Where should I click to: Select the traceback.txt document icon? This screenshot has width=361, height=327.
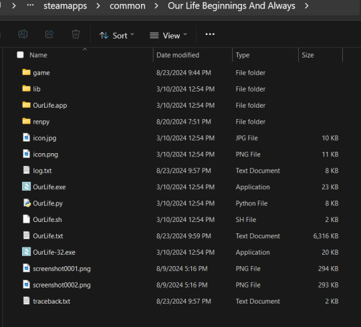[x=27, y=301]
